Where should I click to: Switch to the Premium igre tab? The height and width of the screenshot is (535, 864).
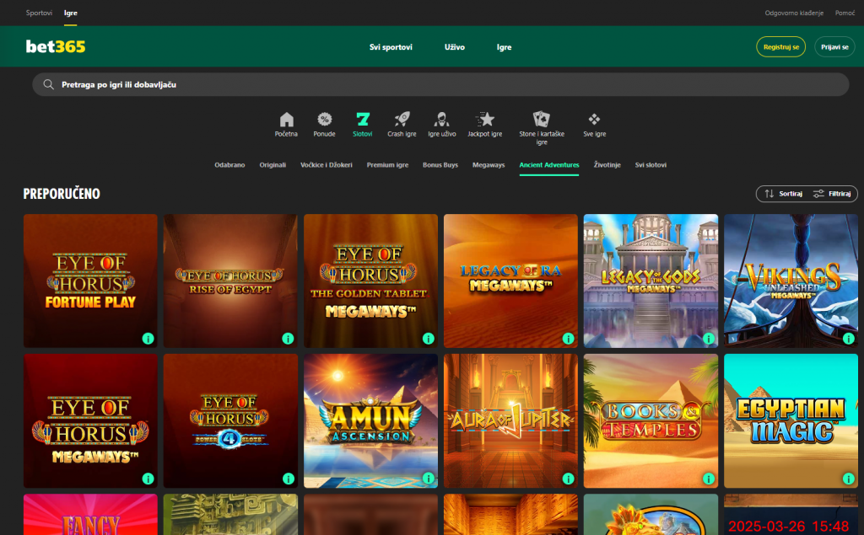[x=387, y=164]
